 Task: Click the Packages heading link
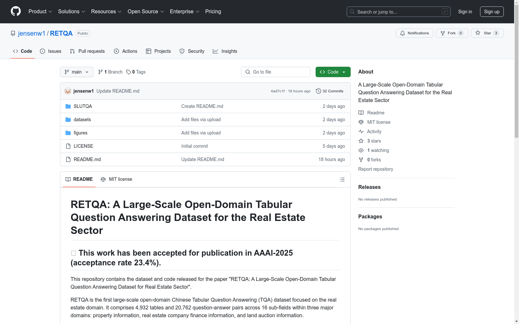point(370,216)
